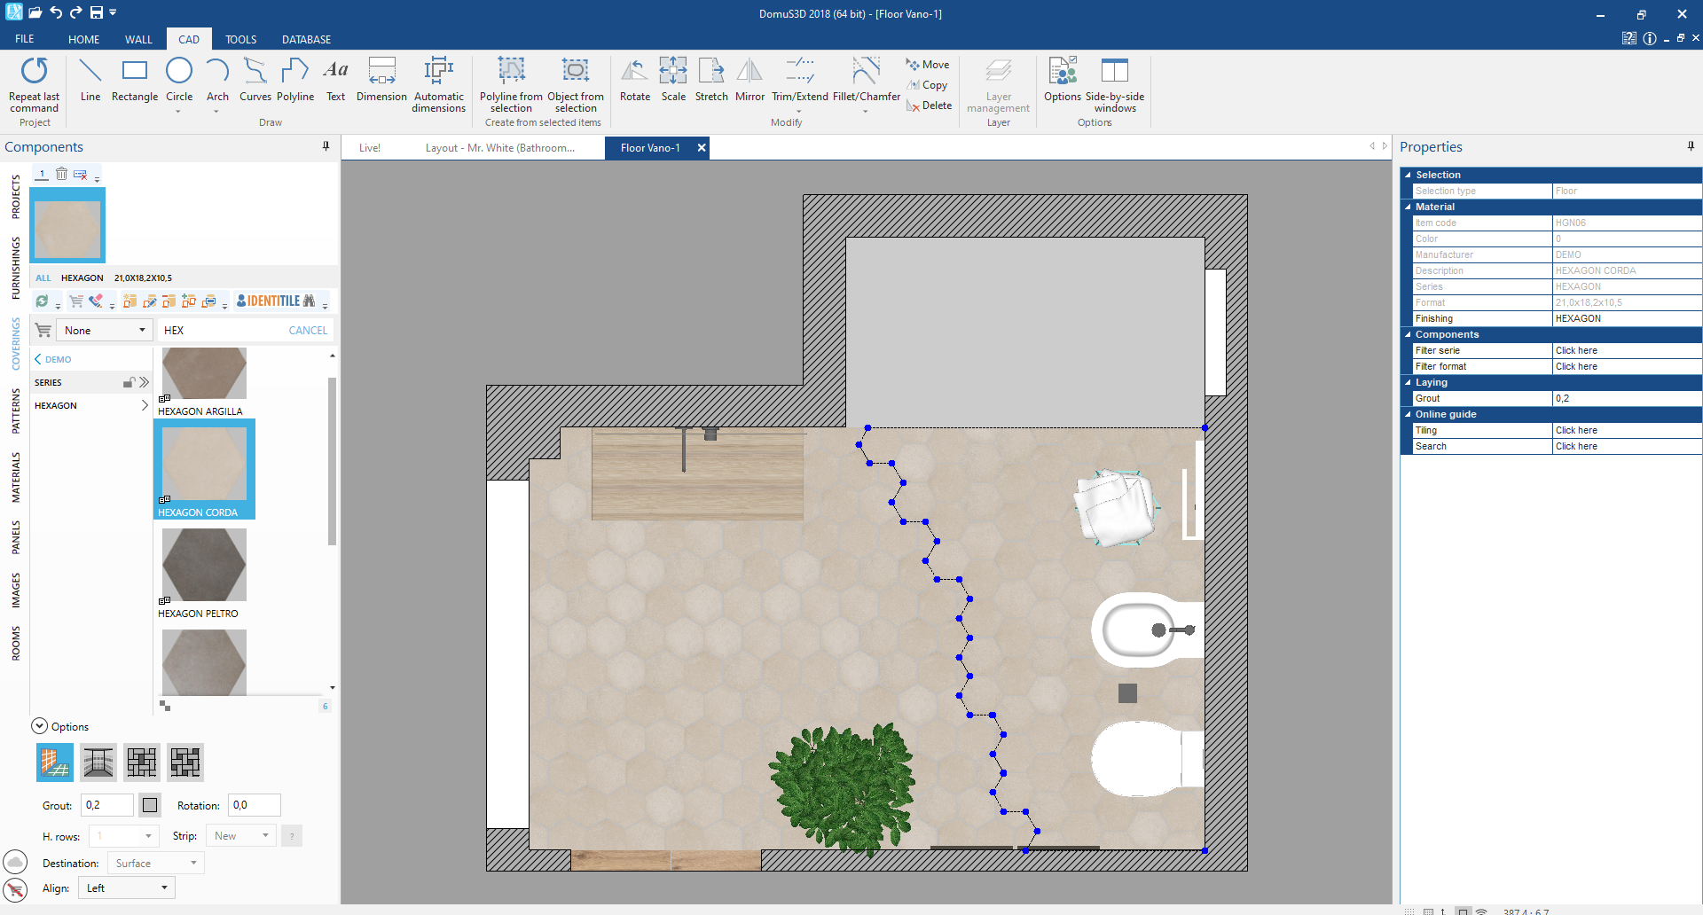Viewport: 1703px width, 915px height.
Task: Click CANCEL in the search field
Action: tap(308, 330)
